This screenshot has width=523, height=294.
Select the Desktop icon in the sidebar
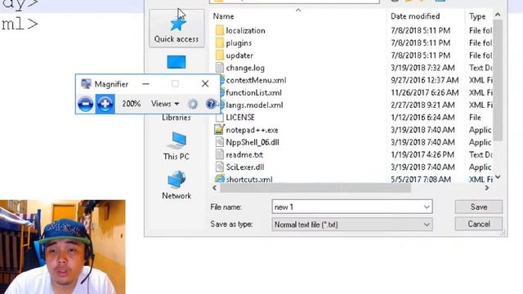pyautogui.click(x=177, y=62)
